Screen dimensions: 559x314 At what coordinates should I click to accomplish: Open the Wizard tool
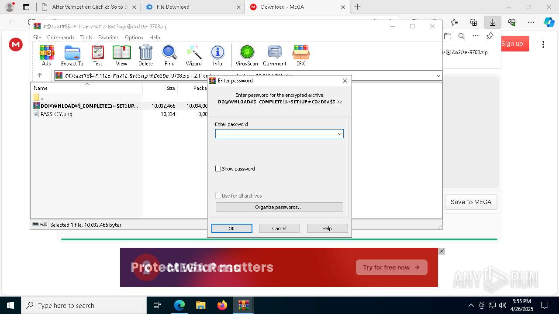pyautogui.click(x=193, y=55)
